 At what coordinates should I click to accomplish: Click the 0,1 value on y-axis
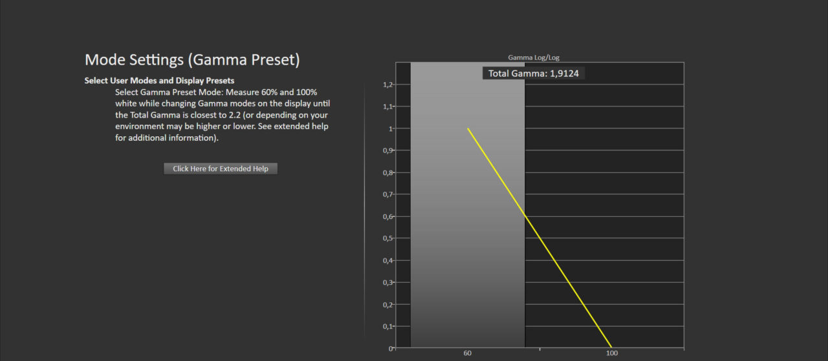pyautogui.click(x=387, y=326)
